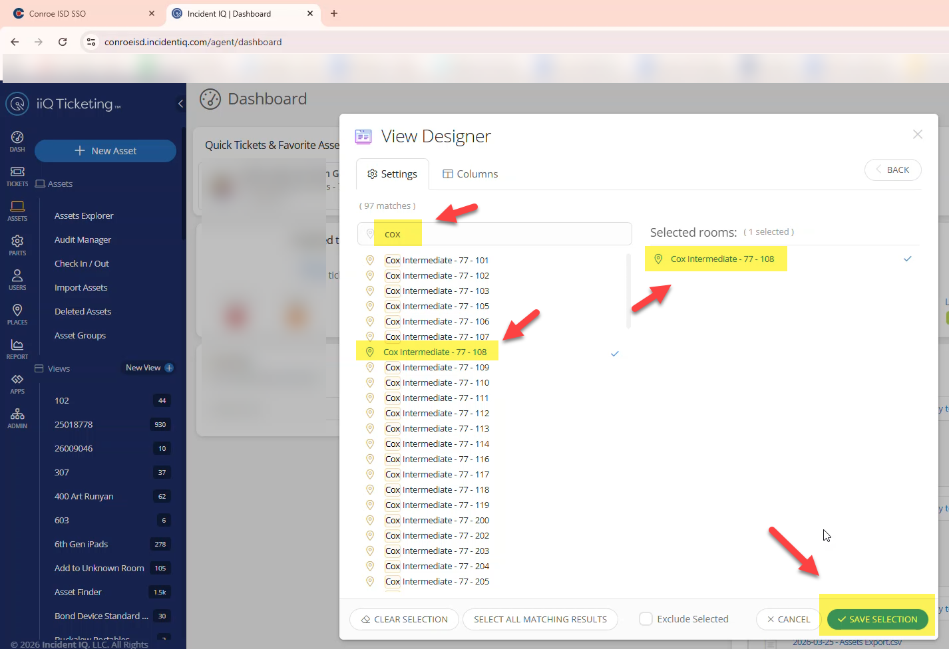Click the Parts gear icon

17,242
